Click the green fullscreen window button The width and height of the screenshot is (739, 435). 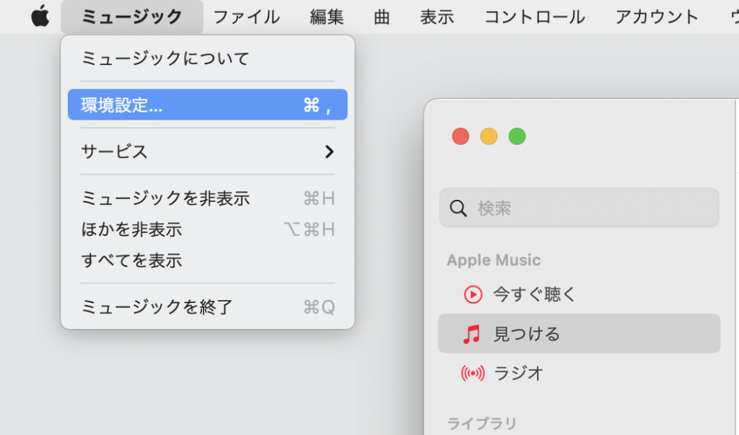click(x=517, y=136)
